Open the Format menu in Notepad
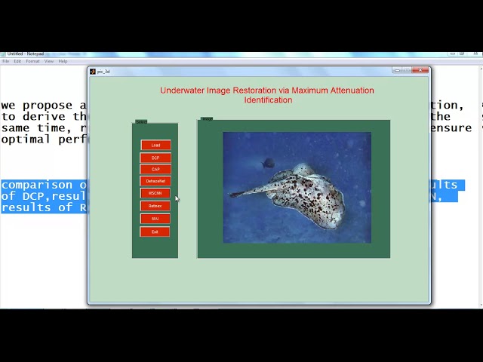483x362 pixels. [x=32, y=61]
